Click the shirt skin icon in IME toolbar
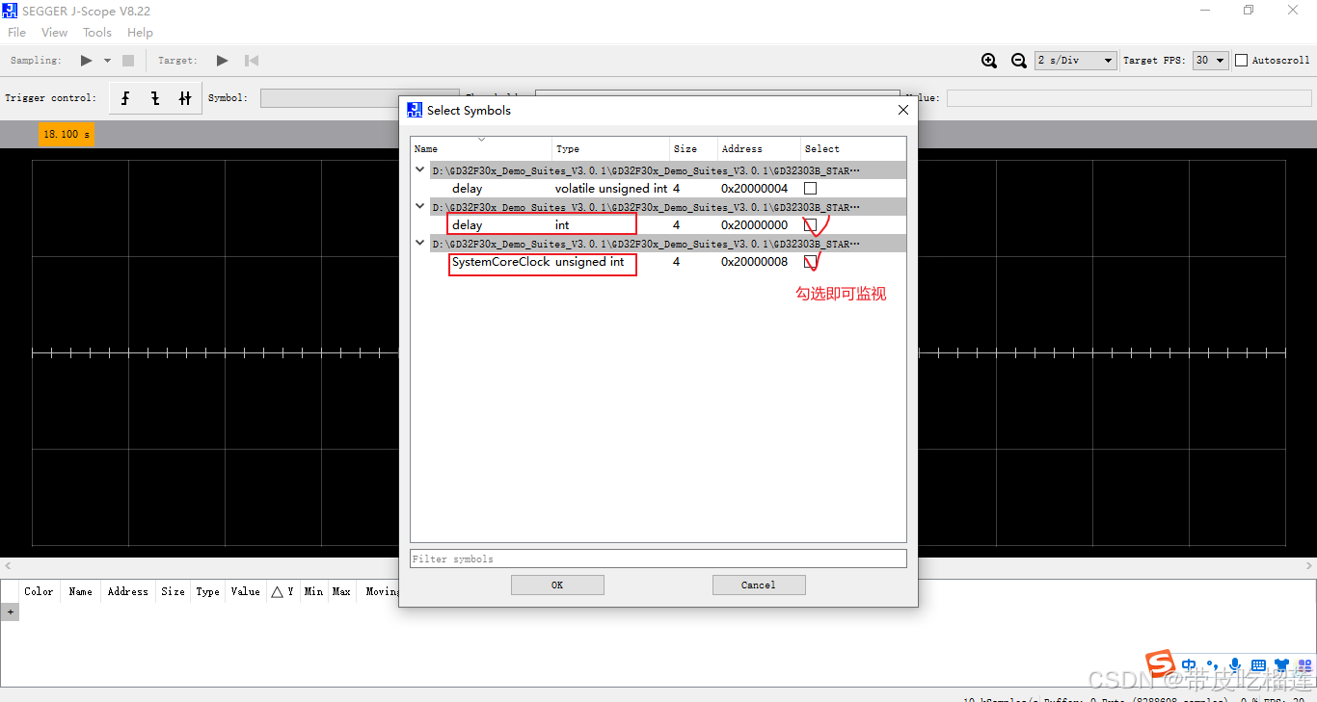 coord(1281,664)
